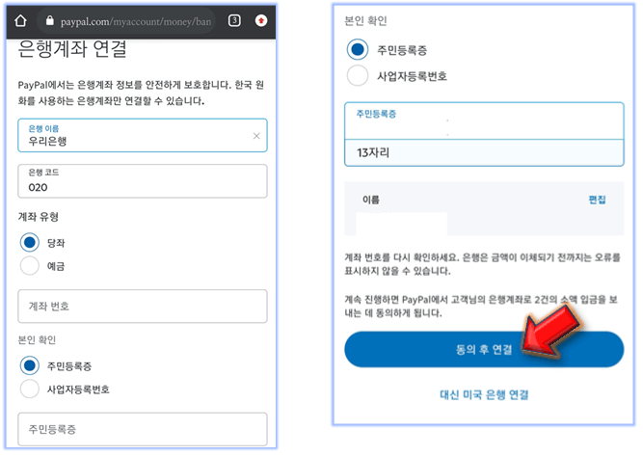The image size is (643, 456).
Task: Click the 이름 label in the name box
Action: (x=371, y=200)
